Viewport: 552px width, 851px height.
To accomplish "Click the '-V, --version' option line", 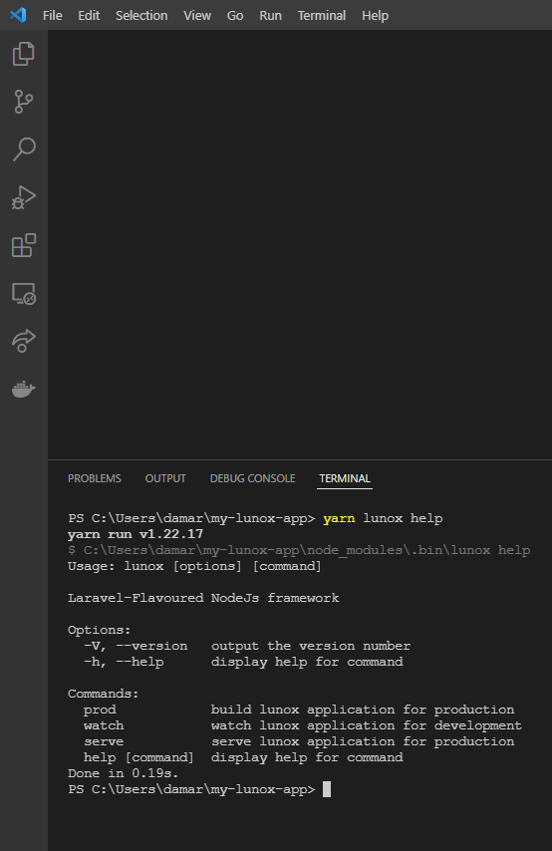I will coord(247,646).
